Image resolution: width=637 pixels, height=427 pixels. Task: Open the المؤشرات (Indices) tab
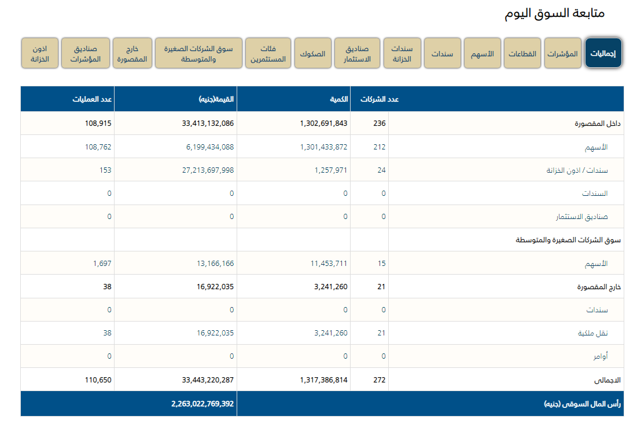[x=562, y=53]
